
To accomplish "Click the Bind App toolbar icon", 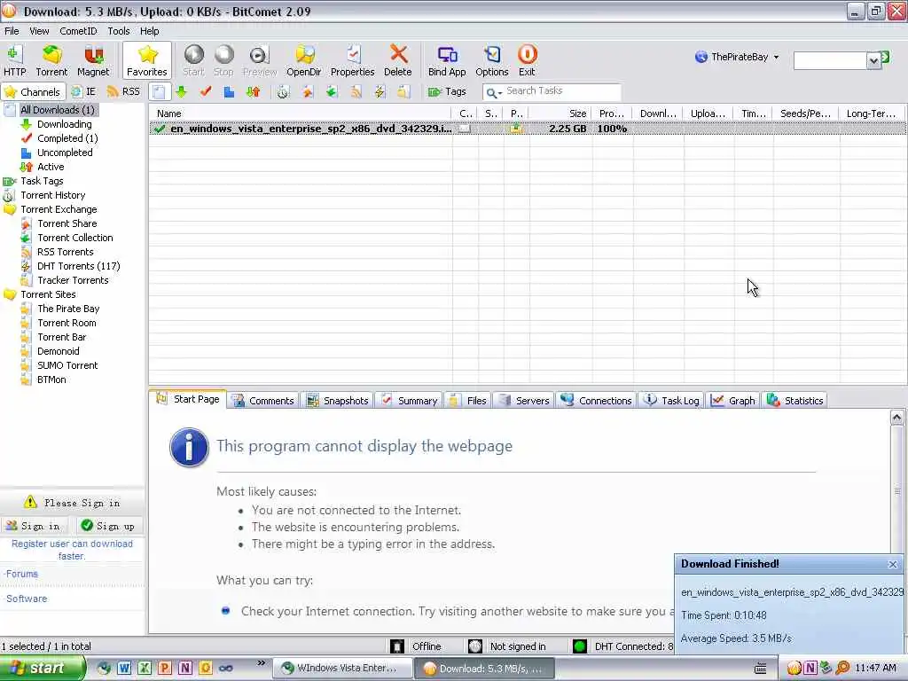I will [447, 61].
